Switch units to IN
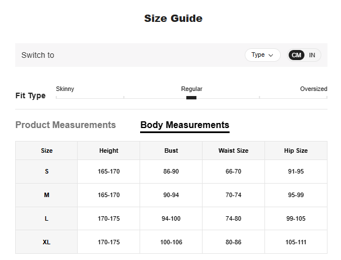This screenshot has height=260, width=341. coord(312,55)
